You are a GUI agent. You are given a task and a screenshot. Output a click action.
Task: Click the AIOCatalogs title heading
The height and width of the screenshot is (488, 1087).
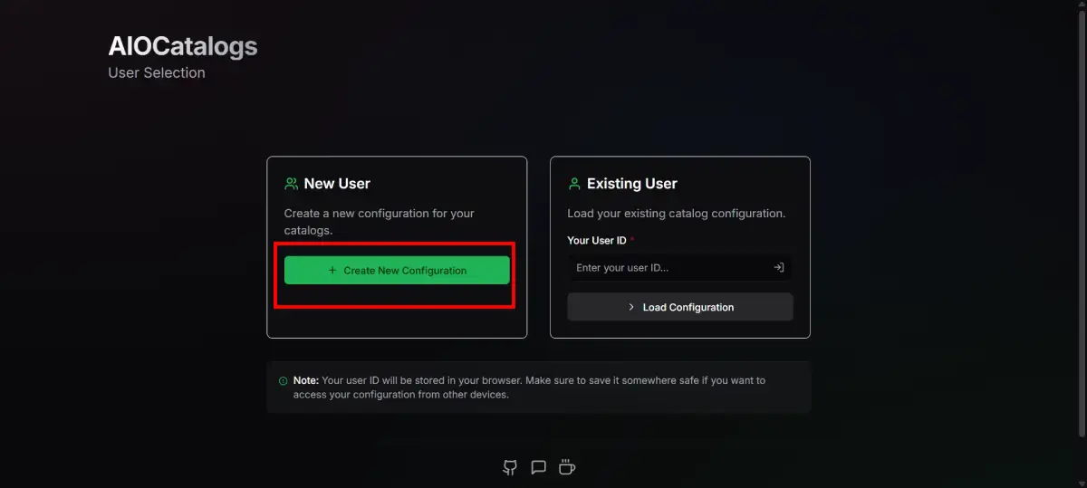[x=182, y=46]
